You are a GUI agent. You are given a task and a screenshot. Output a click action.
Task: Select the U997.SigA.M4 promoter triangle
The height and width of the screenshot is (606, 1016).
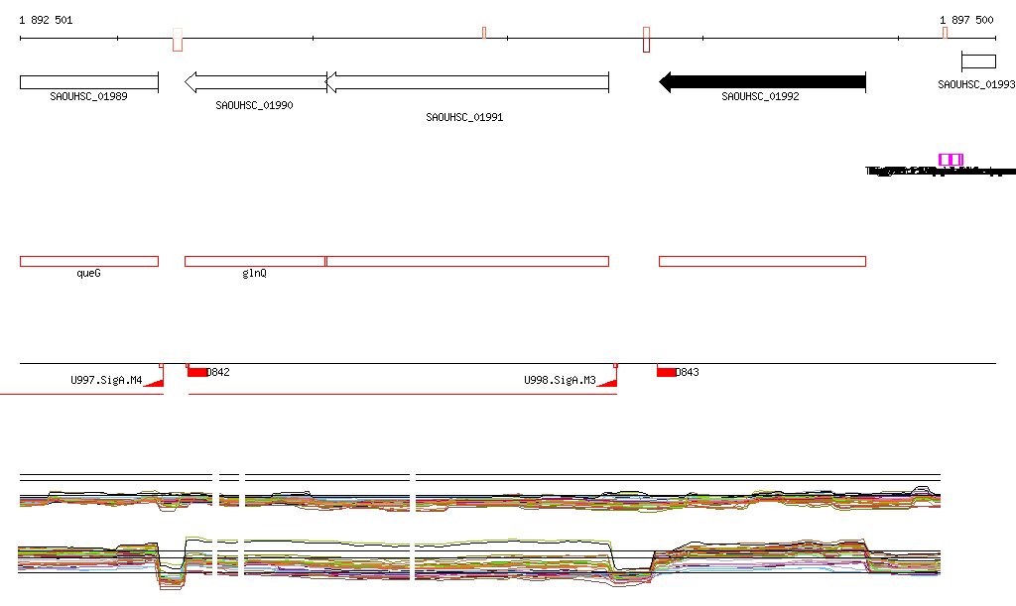click(x=155, y=382)
